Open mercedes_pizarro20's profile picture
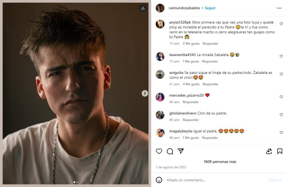 (160, 97)
